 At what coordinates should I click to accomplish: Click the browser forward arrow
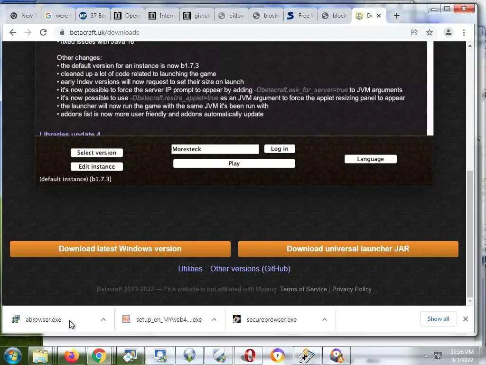click(28, 32)
